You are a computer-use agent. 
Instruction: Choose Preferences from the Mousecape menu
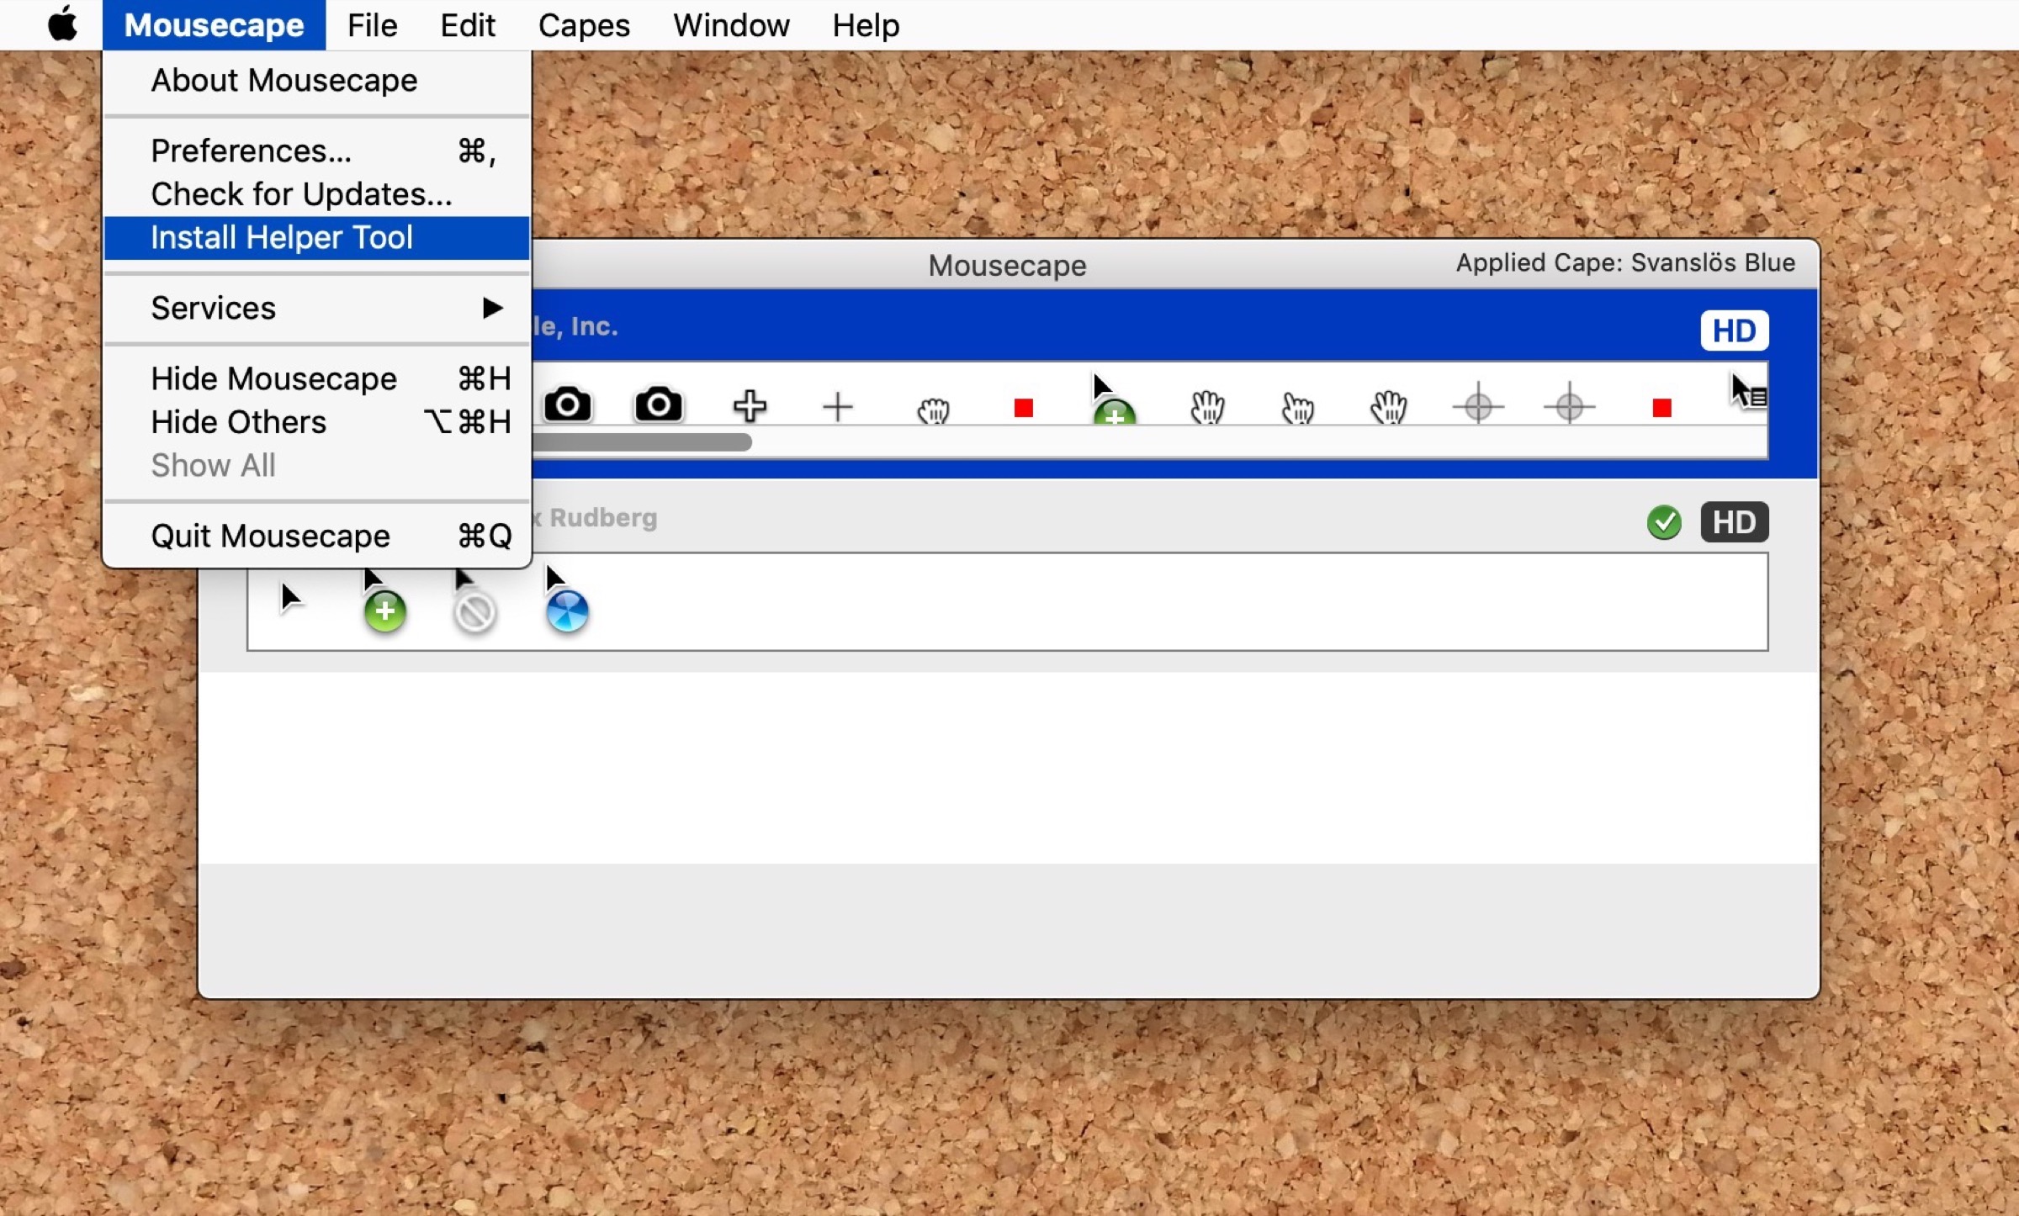[x=251, y=151]
